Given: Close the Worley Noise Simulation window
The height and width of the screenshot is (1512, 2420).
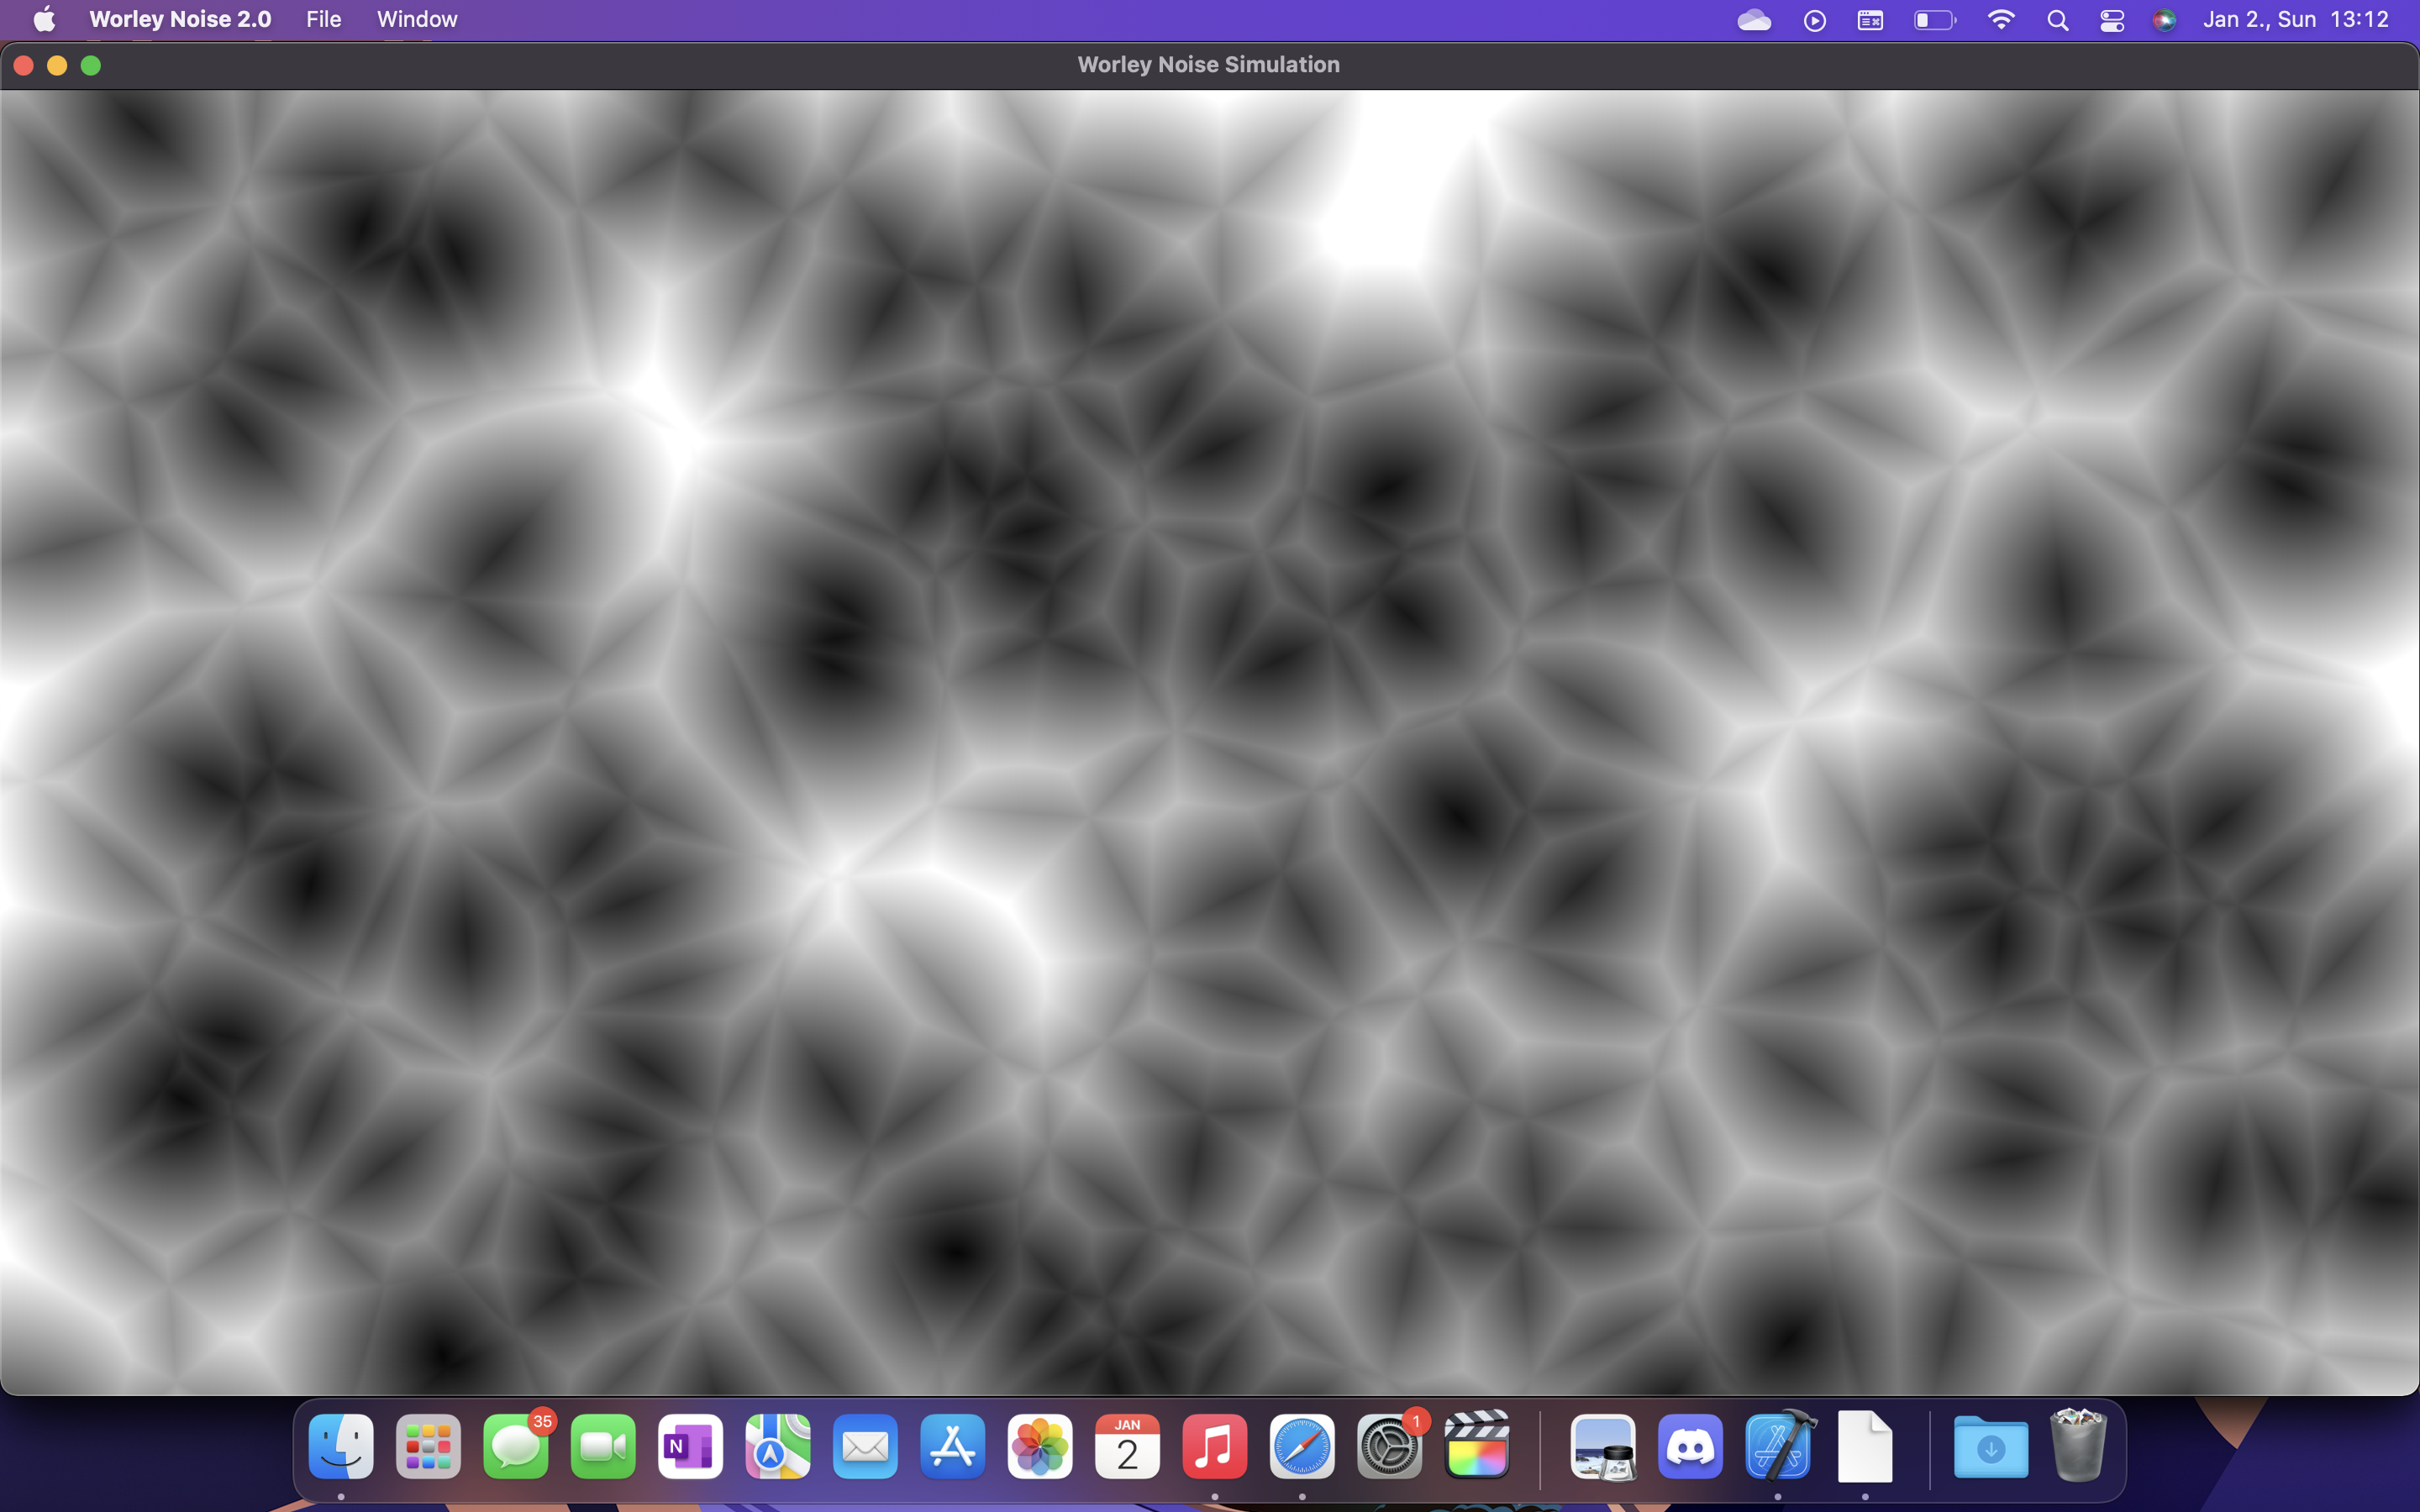Looking at the screenshot, I should click(24, 65).
